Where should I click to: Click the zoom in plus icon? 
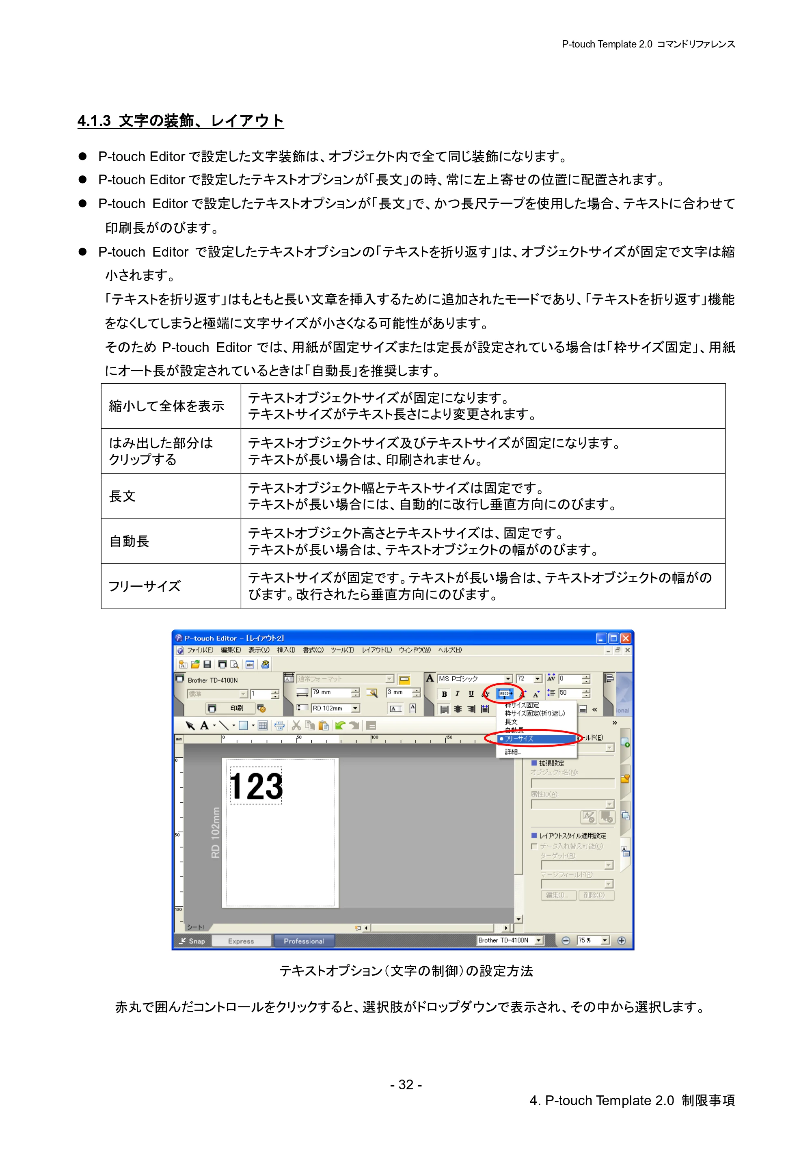coord(621,941)
